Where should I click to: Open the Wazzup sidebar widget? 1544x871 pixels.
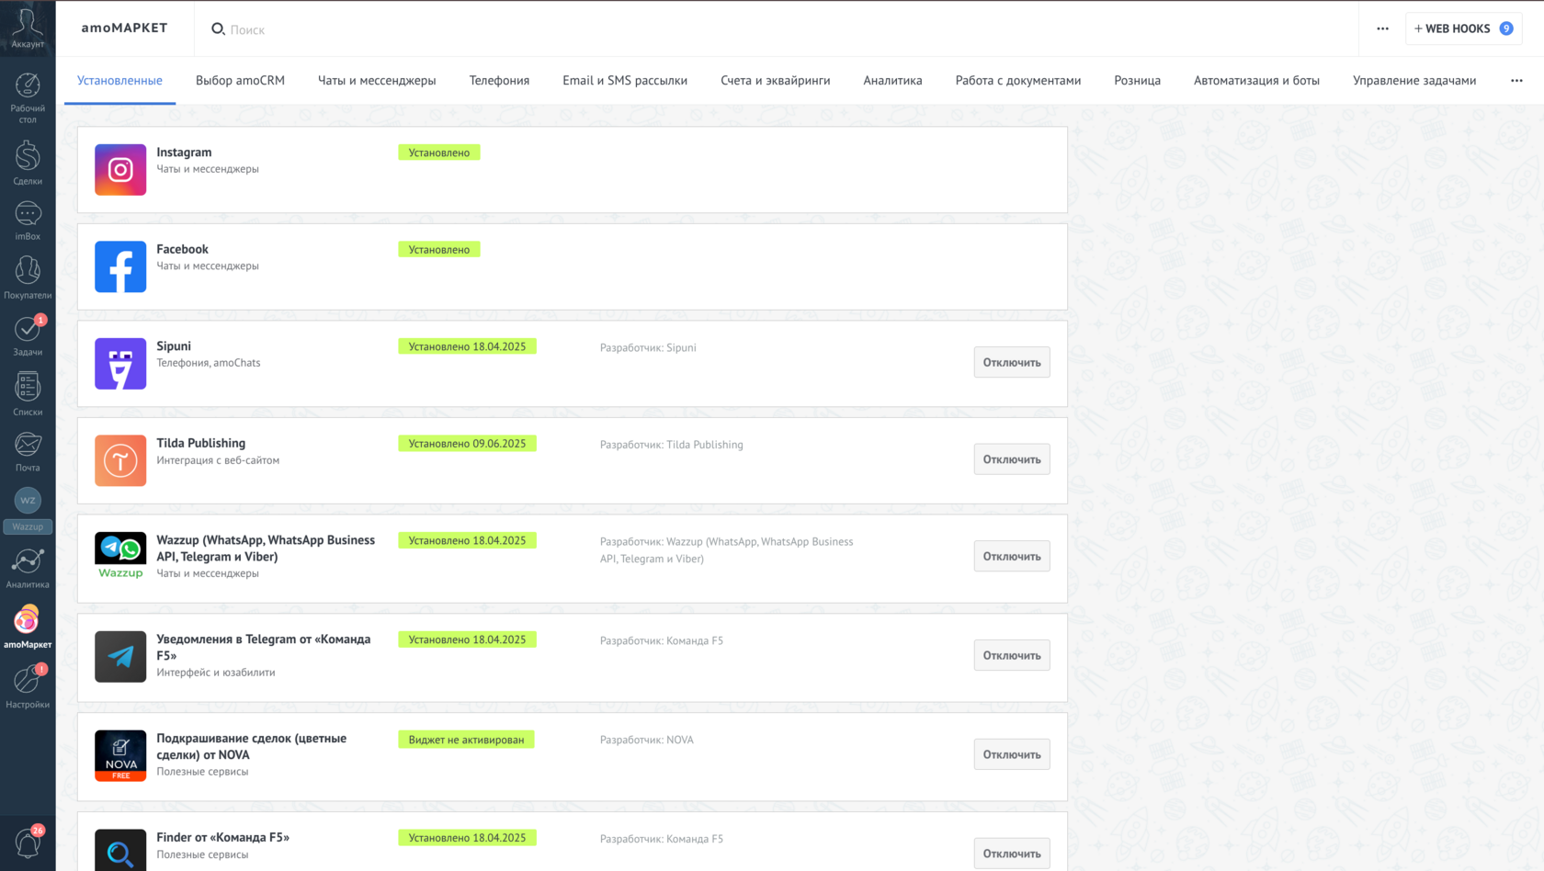pos(28,510)
